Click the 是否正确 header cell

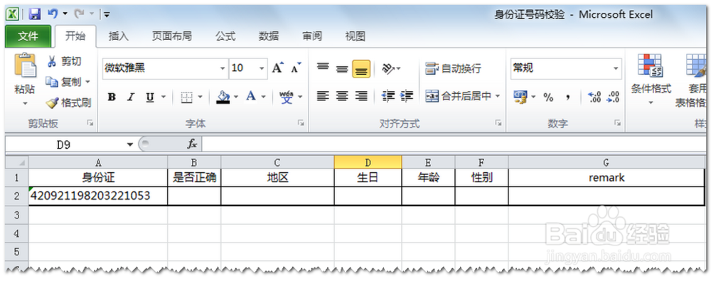195,178
